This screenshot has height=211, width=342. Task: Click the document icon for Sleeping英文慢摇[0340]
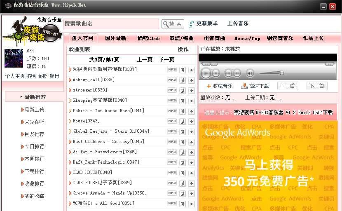click(183, 101)
